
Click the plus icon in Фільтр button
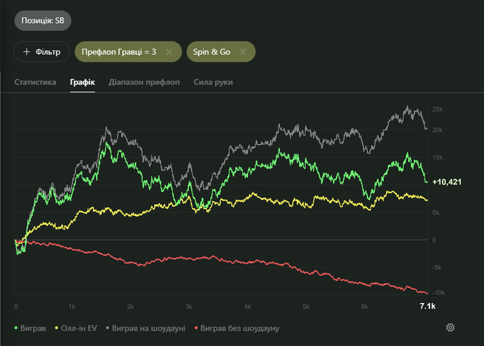[26, 52]
